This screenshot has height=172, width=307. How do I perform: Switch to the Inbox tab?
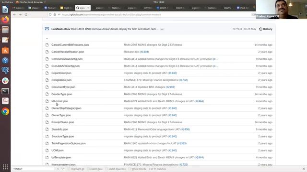18,8
